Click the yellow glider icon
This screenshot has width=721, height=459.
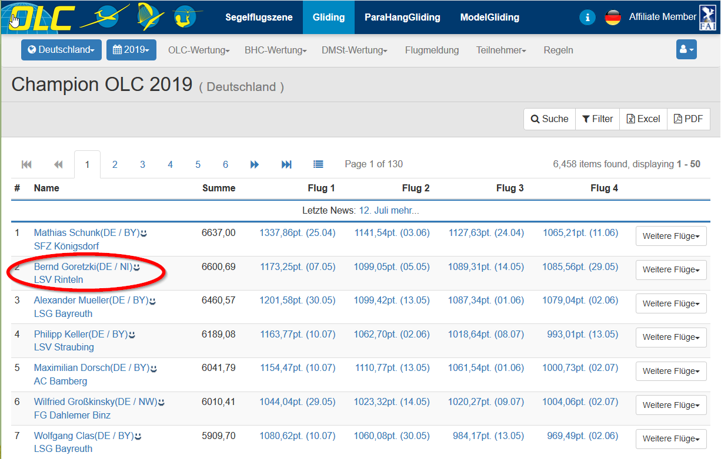pyautogui.click(x=104, y=16)
